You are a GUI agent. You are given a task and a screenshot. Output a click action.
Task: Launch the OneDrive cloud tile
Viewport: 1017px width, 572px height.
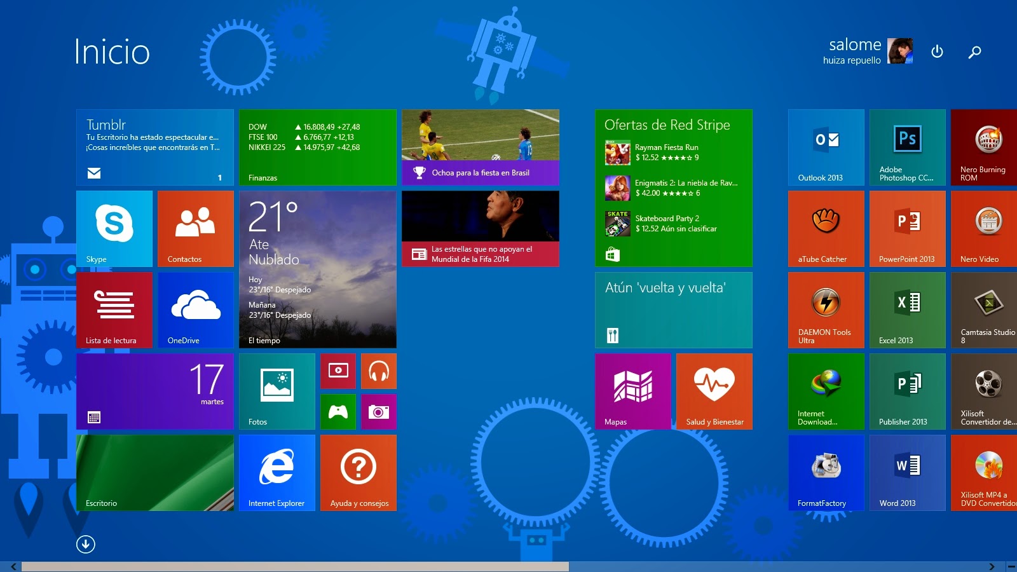point(196,310)
